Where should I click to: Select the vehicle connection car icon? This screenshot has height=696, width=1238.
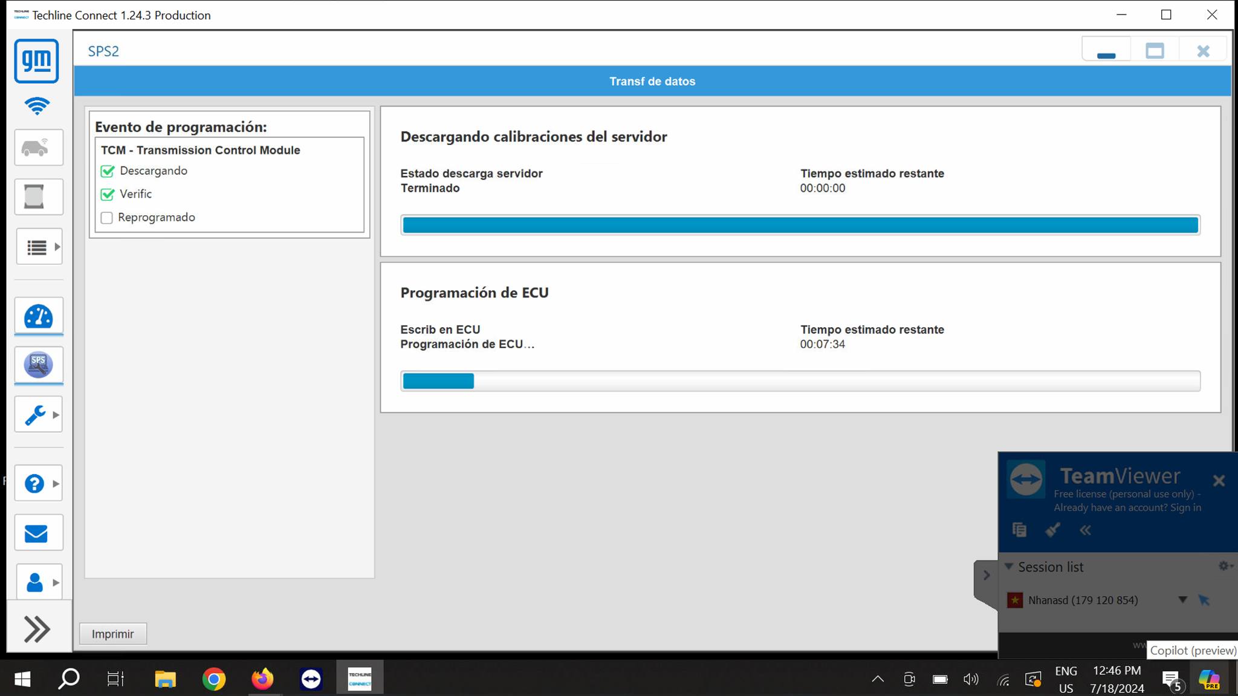click(x=39, y=147)
